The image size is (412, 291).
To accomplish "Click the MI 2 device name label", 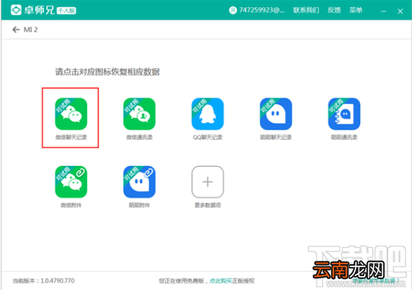I will [30, 30].
